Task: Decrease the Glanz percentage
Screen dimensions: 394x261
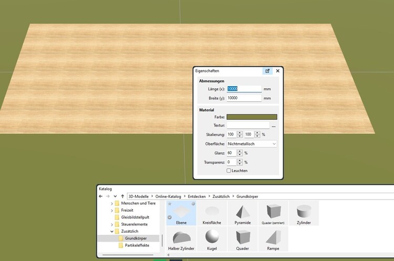Action: 240,154
